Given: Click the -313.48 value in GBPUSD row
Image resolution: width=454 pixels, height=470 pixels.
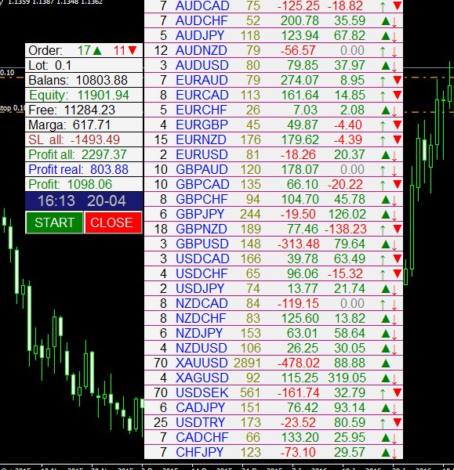Looking at the screenshot, I should pos(298,244).
